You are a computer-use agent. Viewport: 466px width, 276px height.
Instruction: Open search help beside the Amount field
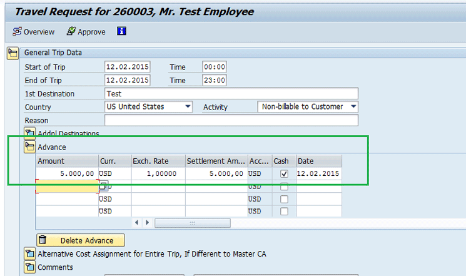coord(103,186)
